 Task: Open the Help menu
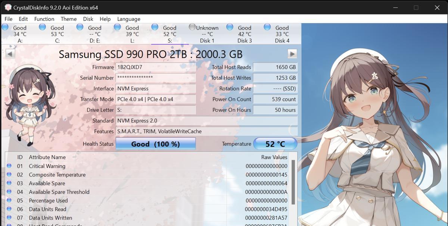[105, 19]
